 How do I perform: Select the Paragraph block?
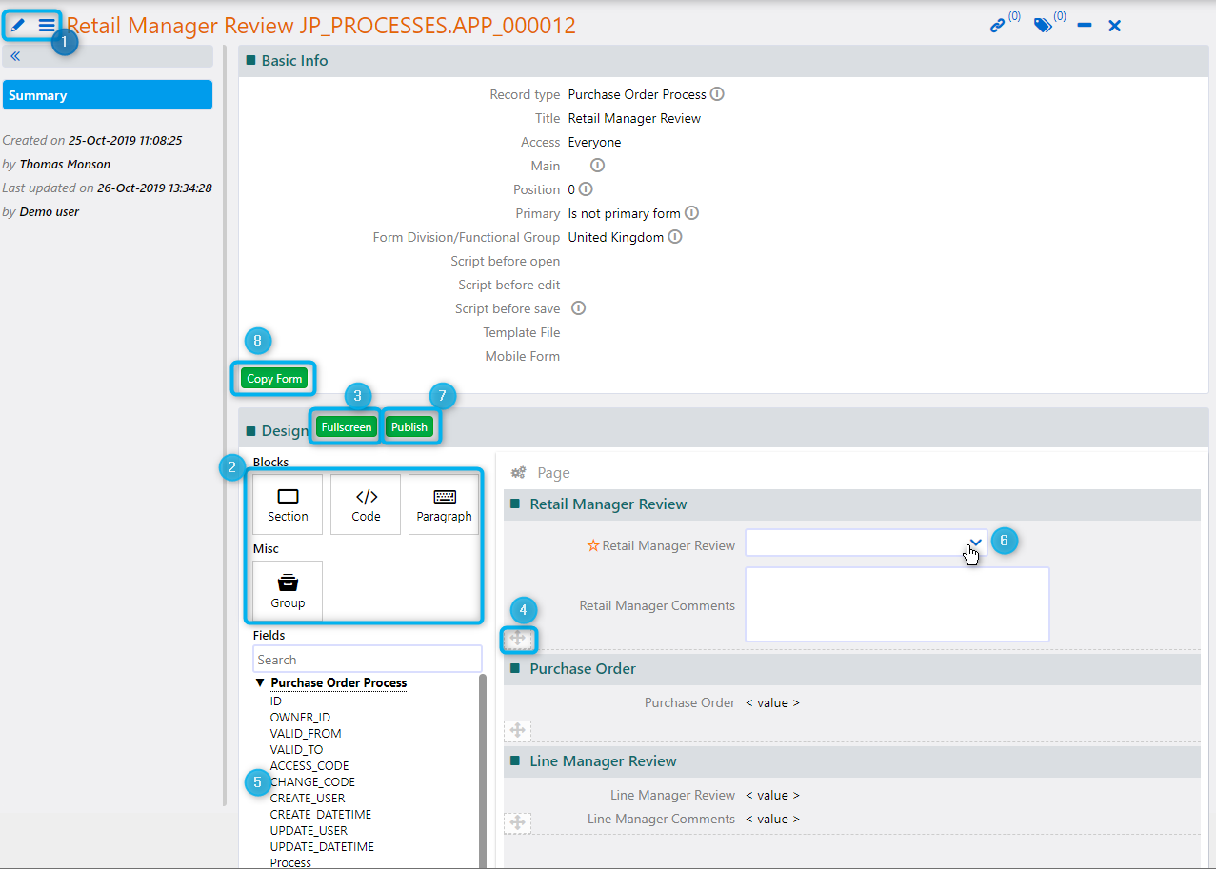point(444,504)
